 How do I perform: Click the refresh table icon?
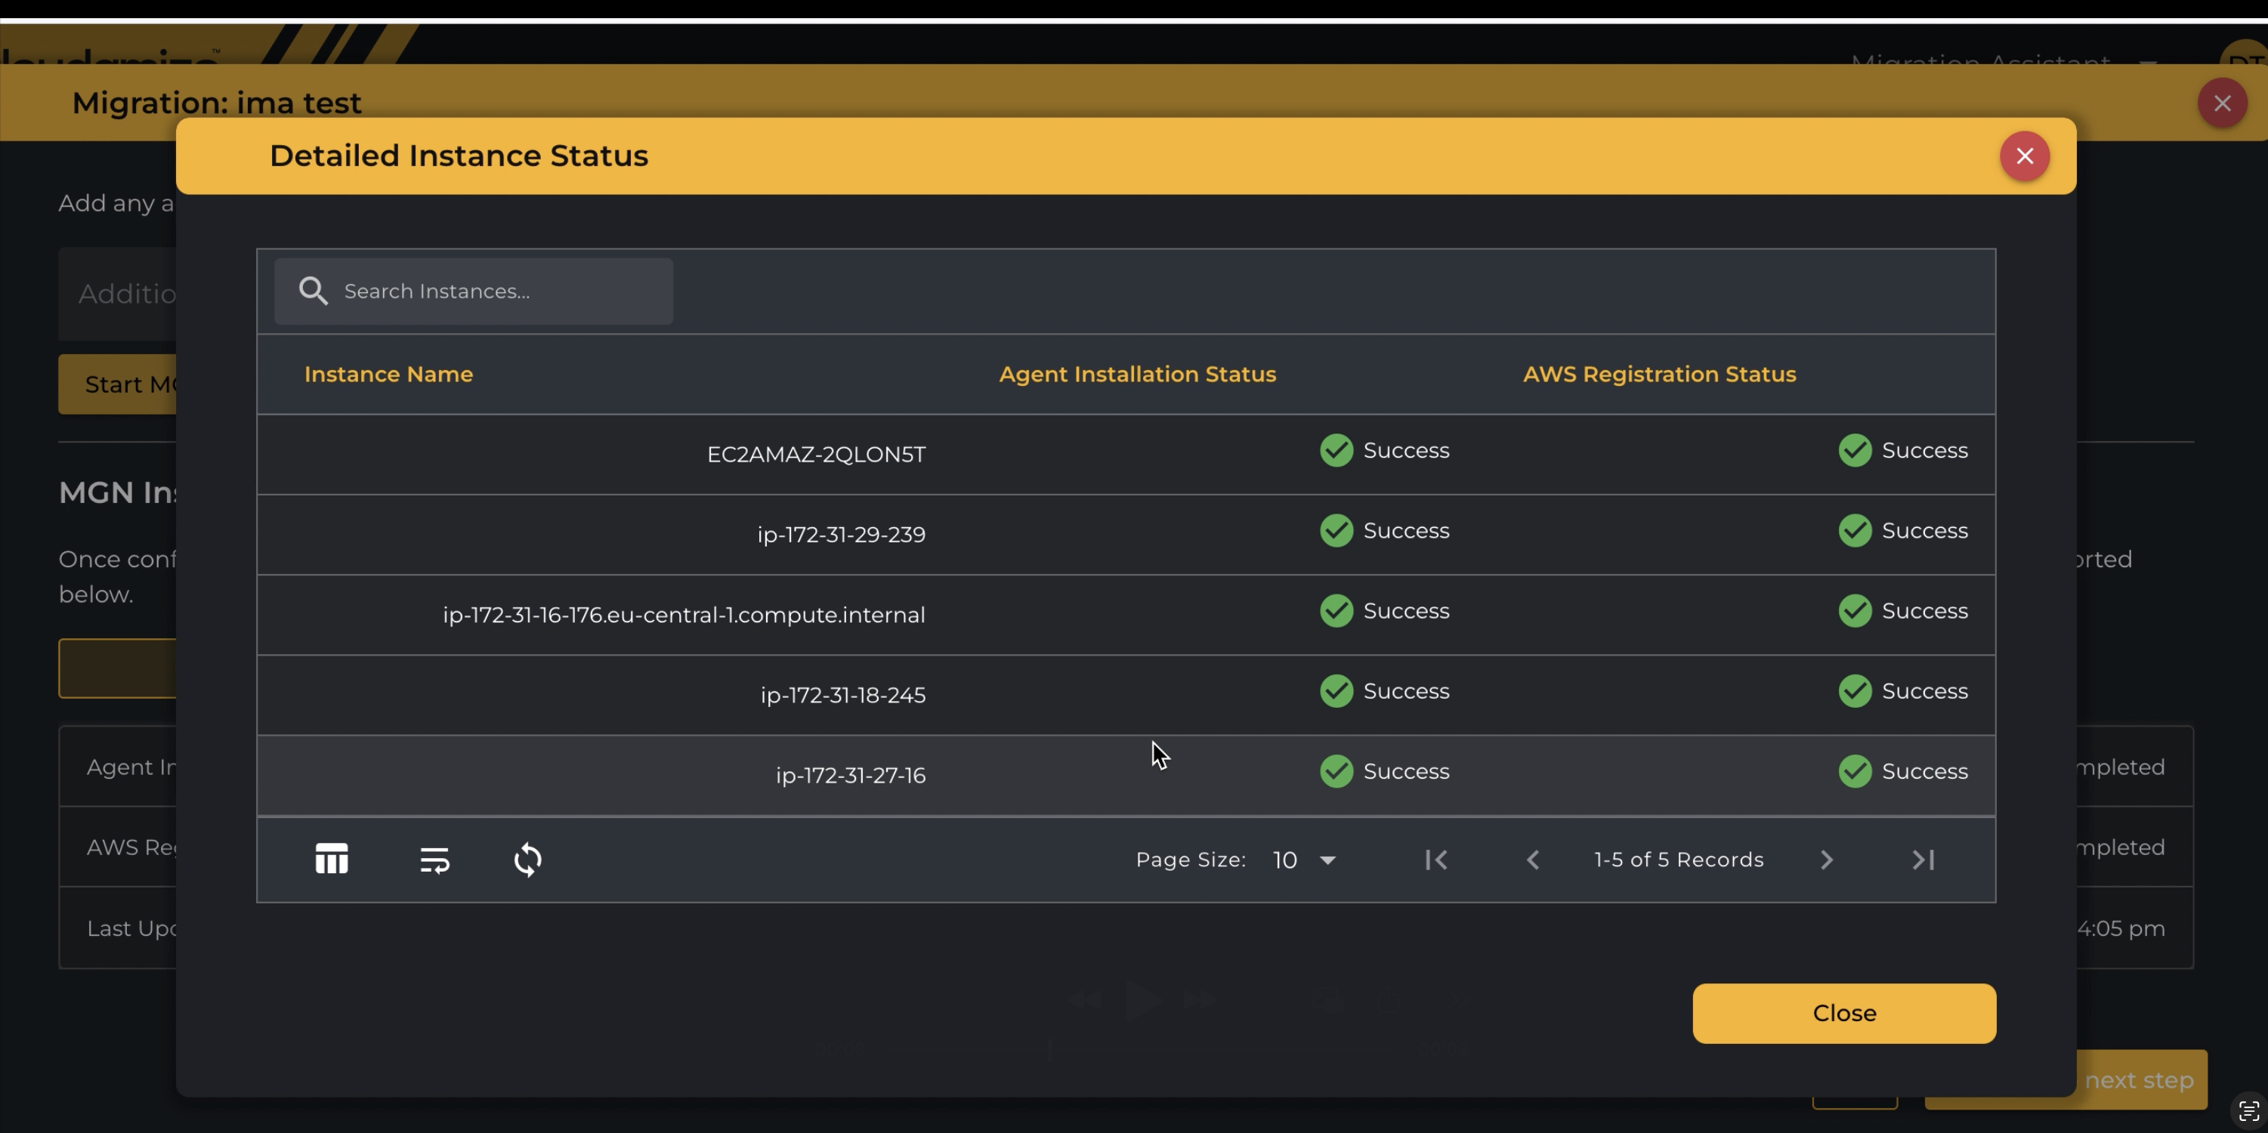click(528, 860)
